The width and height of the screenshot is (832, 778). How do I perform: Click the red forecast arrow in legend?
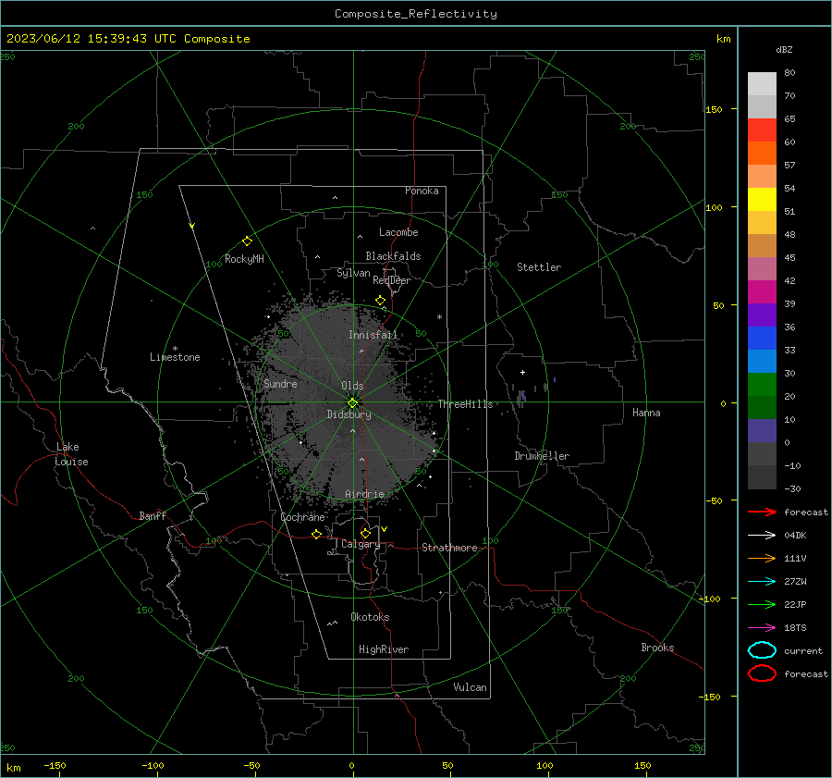click(762, 512)
